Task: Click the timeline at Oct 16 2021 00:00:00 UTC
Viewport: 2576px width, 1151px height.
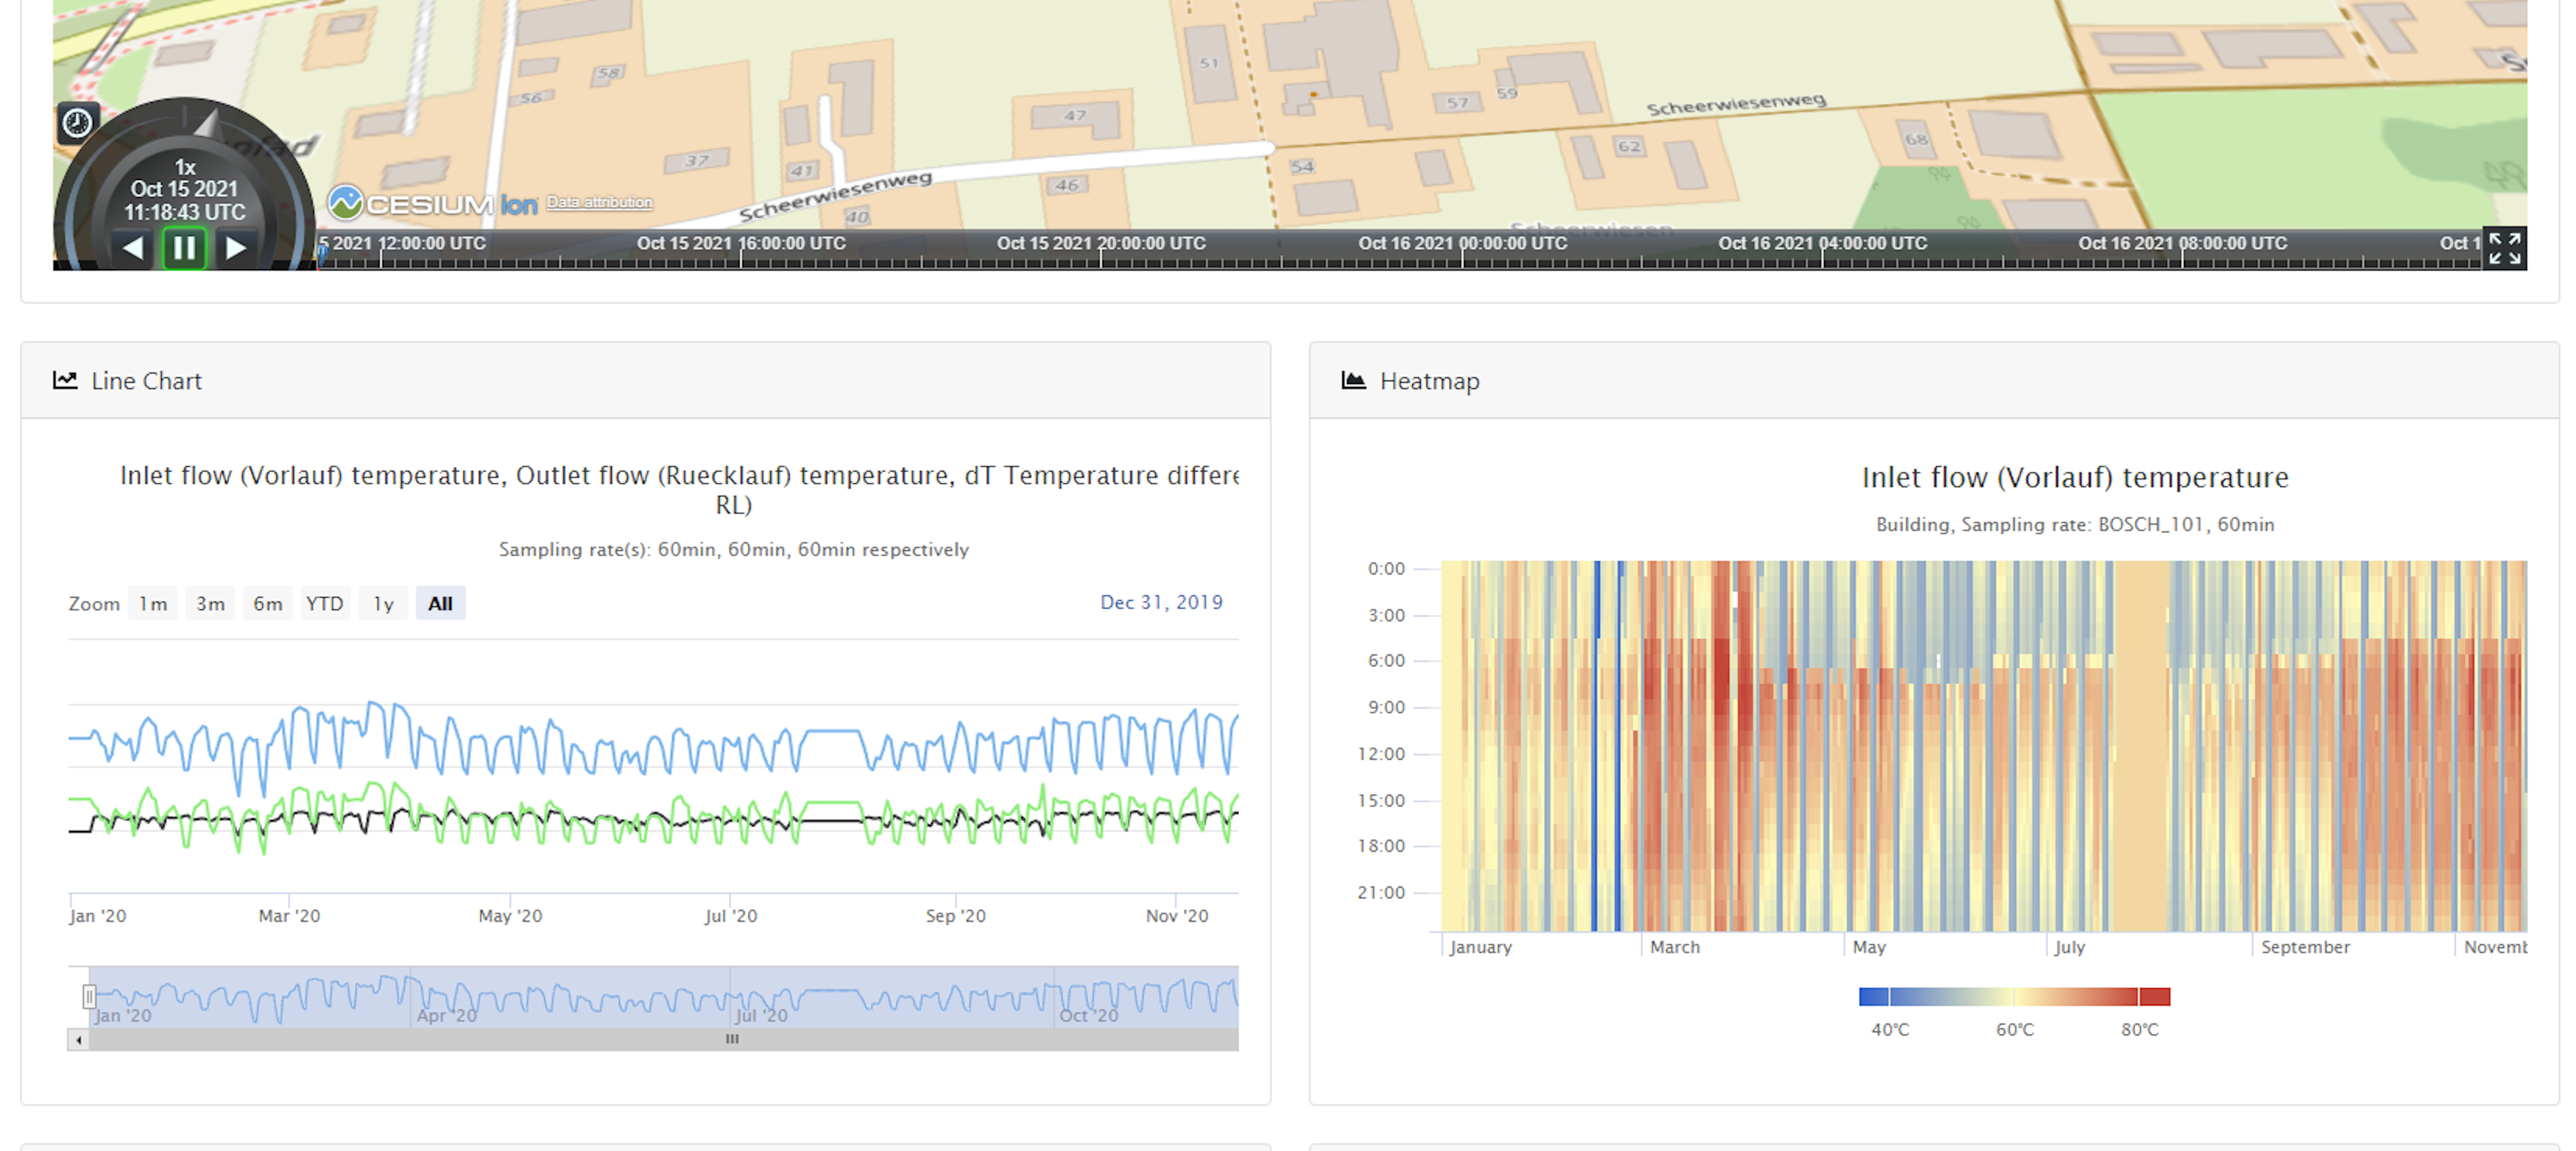Action: point(1462,244)
